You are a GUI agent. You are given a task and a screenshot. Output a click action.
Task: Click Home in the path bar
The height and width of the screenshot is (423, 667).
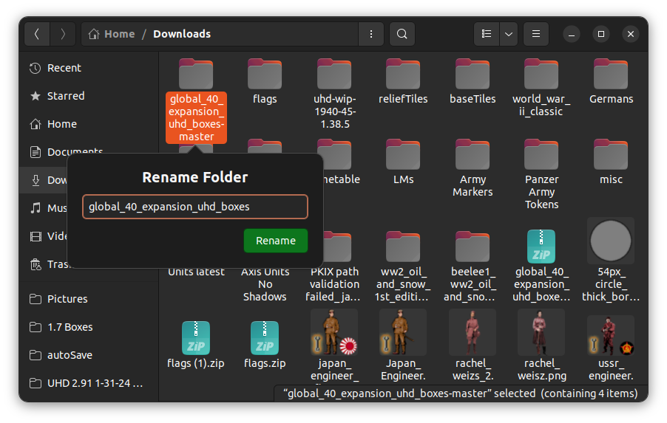pyautogui.click(x=112, y=34)
